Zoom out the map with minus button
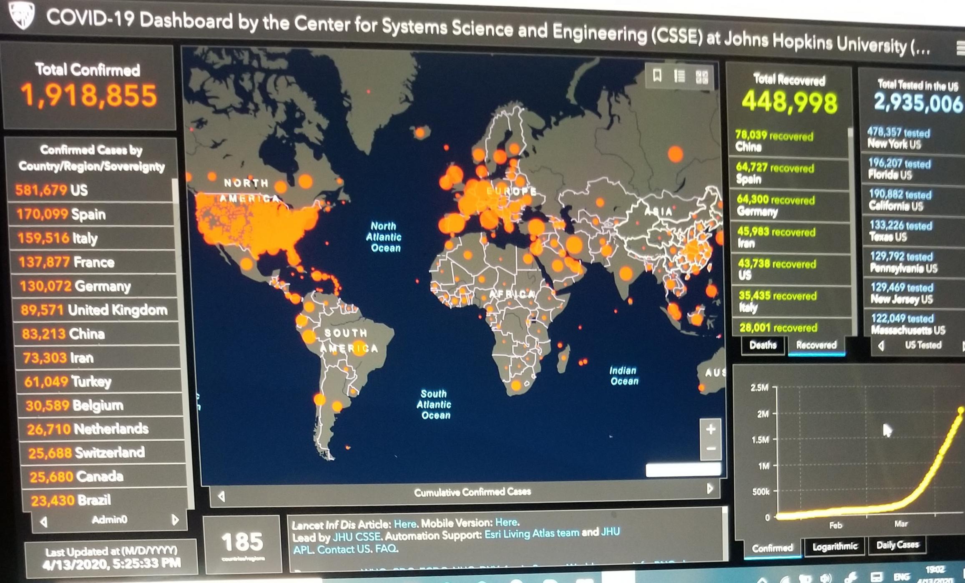Viewport: 965px width, 583px height. (x=711, y=449)
